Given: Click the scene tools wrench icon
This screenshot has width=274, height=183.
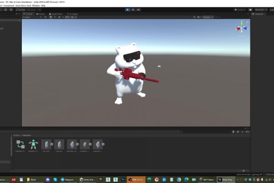Looking at the screenshot, I should click(195, 17).
